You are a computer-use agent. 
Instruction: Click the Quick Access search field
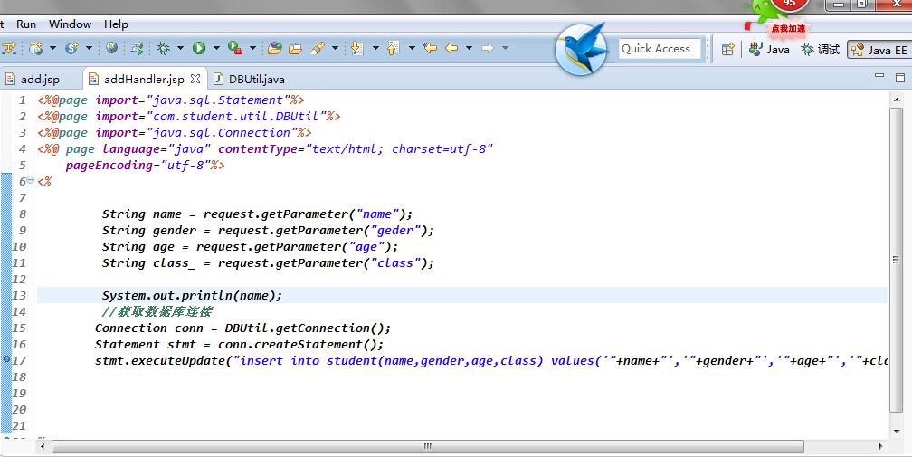[x=660, y=49]
